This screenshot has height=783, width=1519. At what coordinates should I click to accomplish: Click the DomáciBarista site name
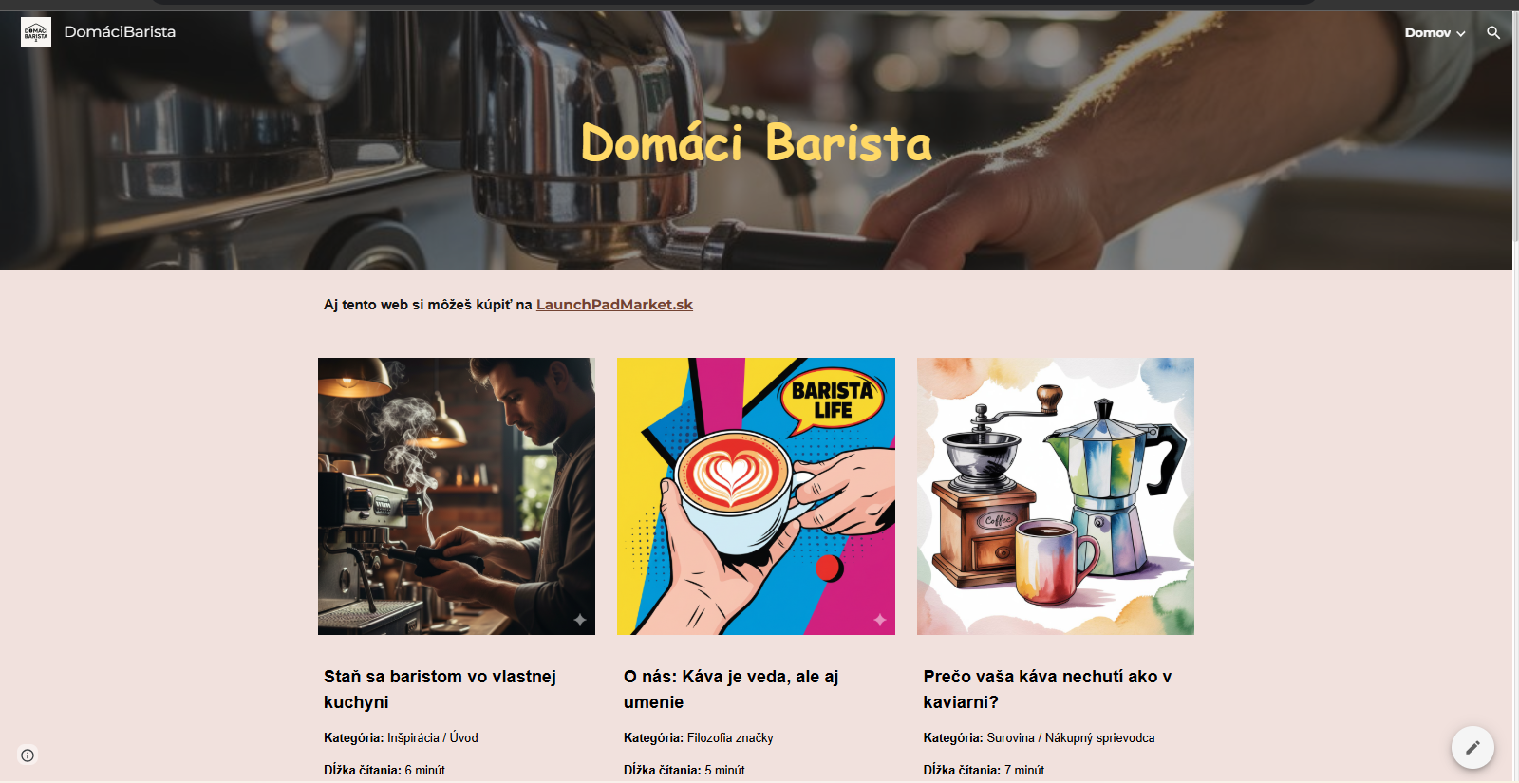pyautogui.click(x=120, y=31)
